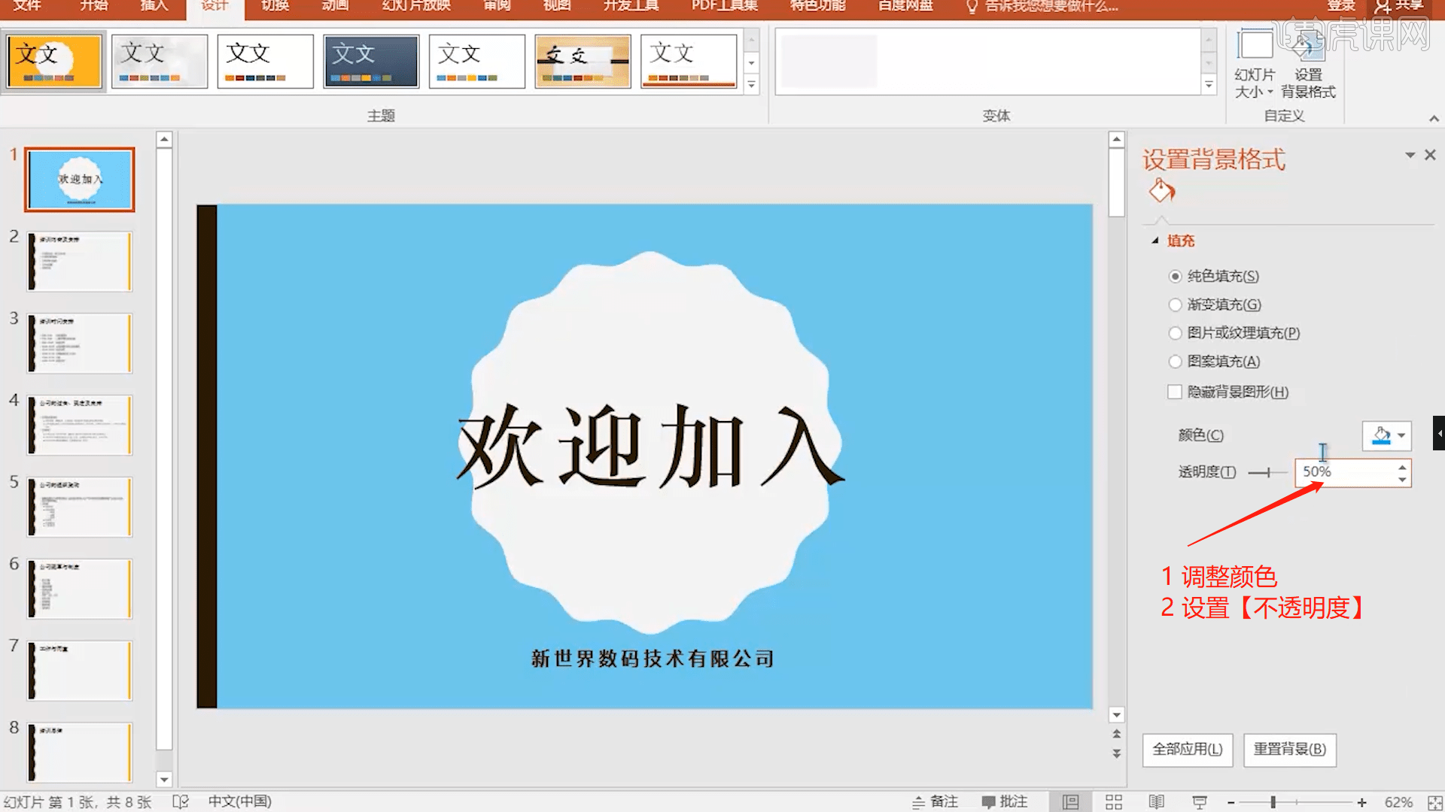This screenshot has height=812, width=1445.
Task: Click the slide editor scroll-up arrow
Action: click(1117, 139)
